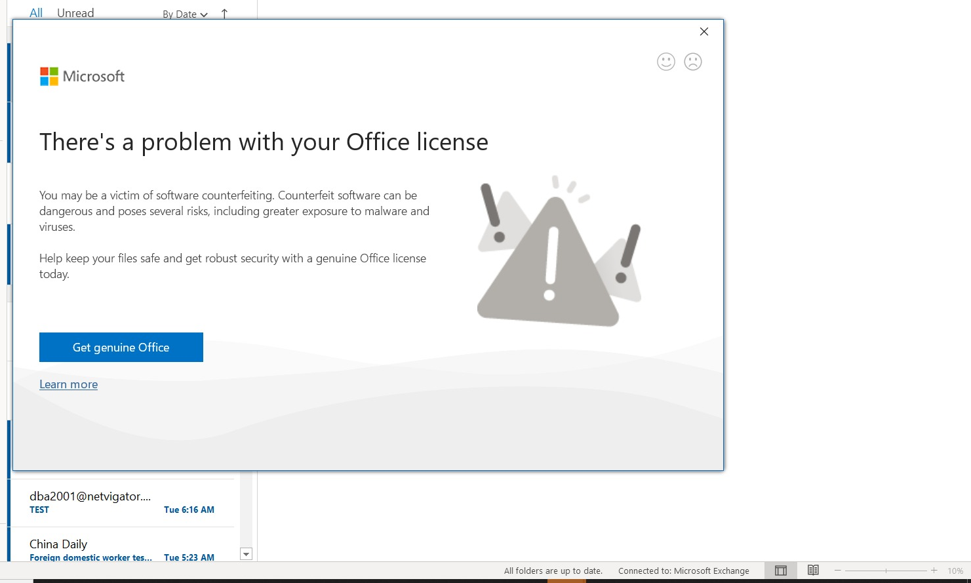Adjust the zoom slider
971x583 pixels.
(886, 571)
